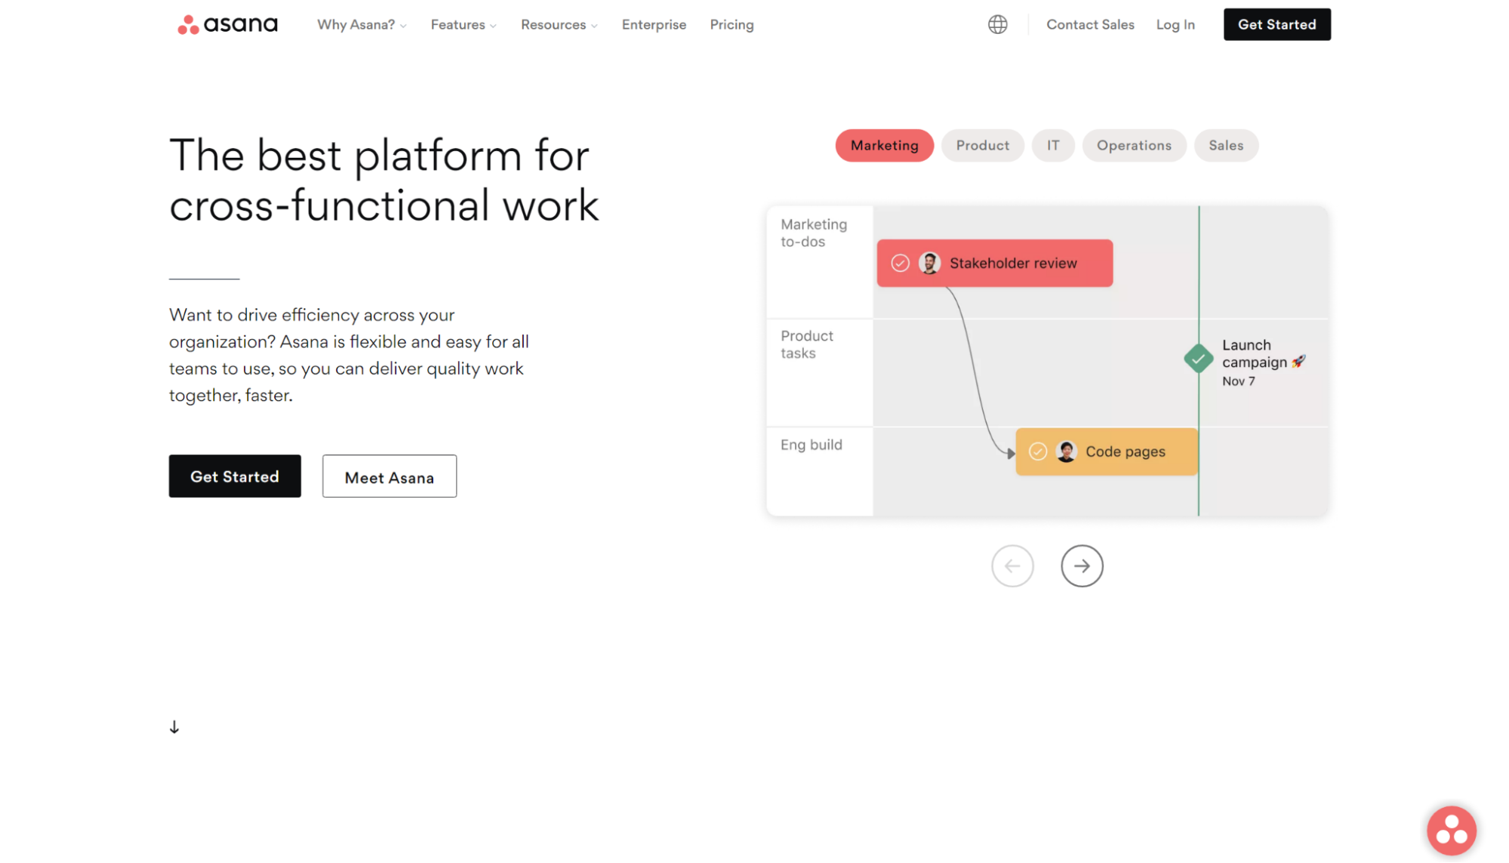The image size is (1509, 863).
Task: Click Contact Sales link
Action: tap(1089, 25)
